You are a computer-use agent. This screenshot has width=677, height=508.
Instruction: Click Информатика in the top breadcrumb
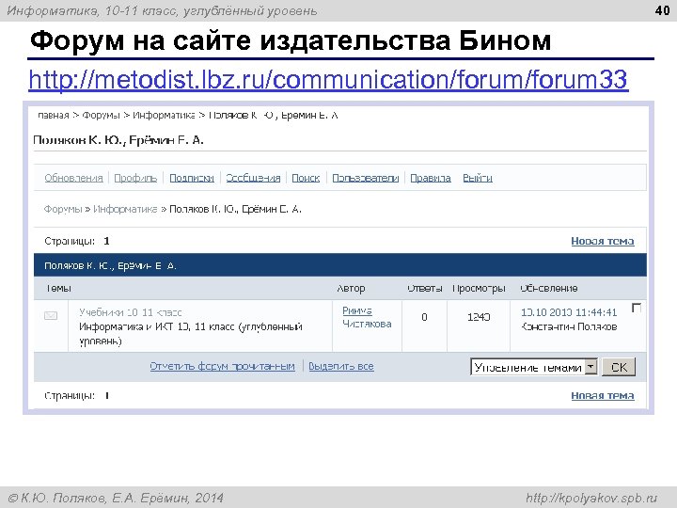click(x=164, y=116)
